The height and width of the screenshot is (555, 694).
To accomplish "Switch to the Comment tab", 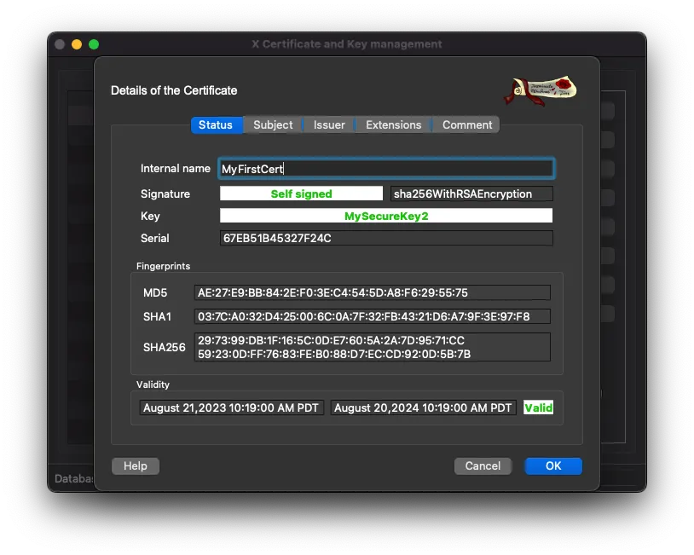I will click(466, 124).
